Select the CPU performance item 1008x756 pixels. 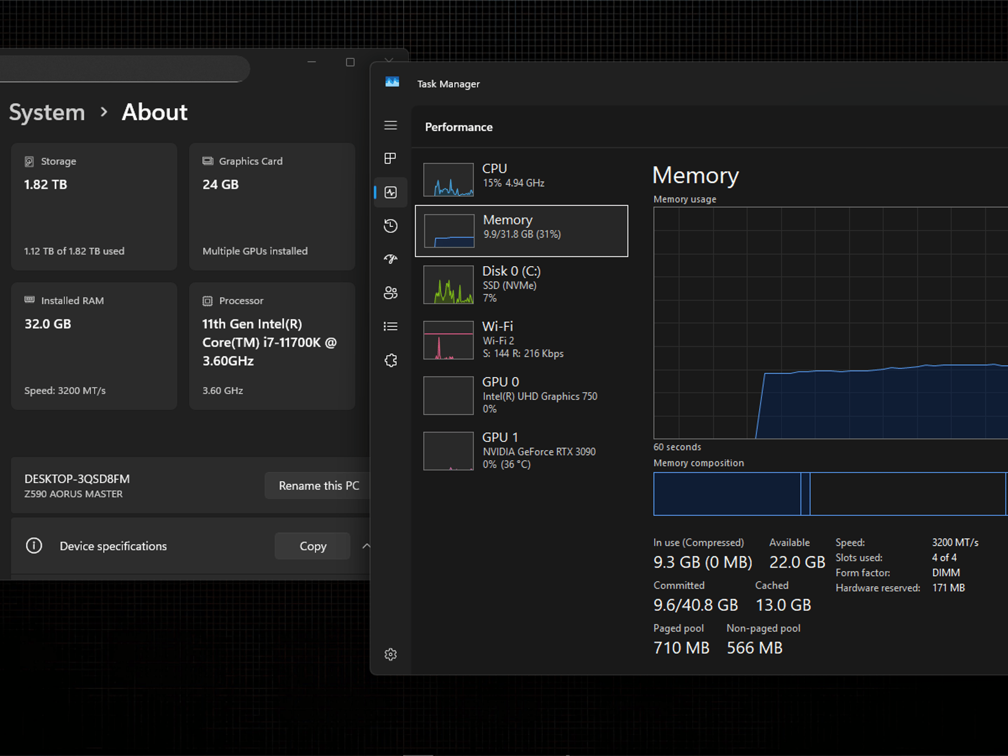tap(522, 179)
